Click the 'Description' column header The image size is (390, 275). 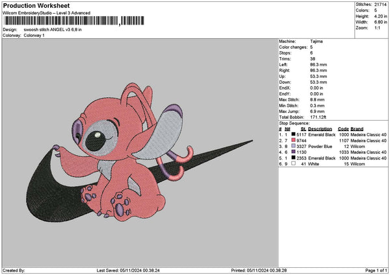[320, 129]
